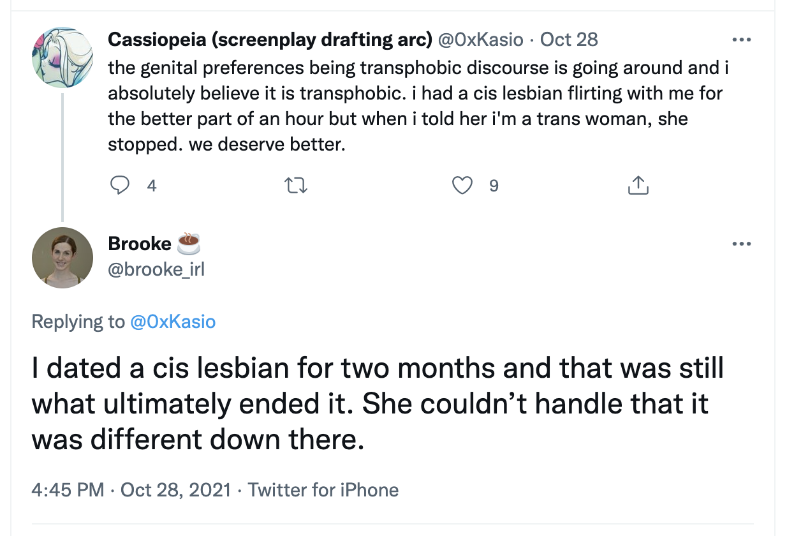Image resolution: width=787 pixels, height=536 pixels.
Task: Click the share icon on Cassiopeia's tweet
Action: (x=638, y=186)
